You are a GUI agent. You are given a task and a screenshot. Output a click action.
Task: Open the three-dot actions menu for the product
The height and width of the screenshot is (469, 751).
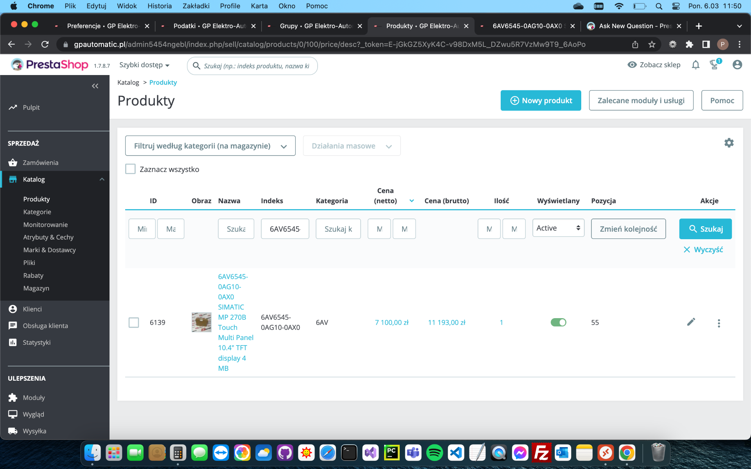[x=719, y=323]
